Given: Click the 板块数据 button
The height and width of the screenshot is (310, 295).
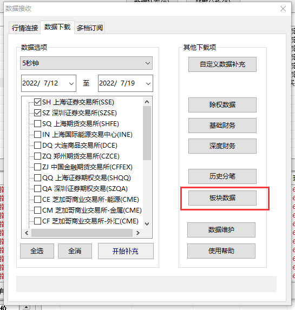Looking at the screenshot, I should (222, 198).
